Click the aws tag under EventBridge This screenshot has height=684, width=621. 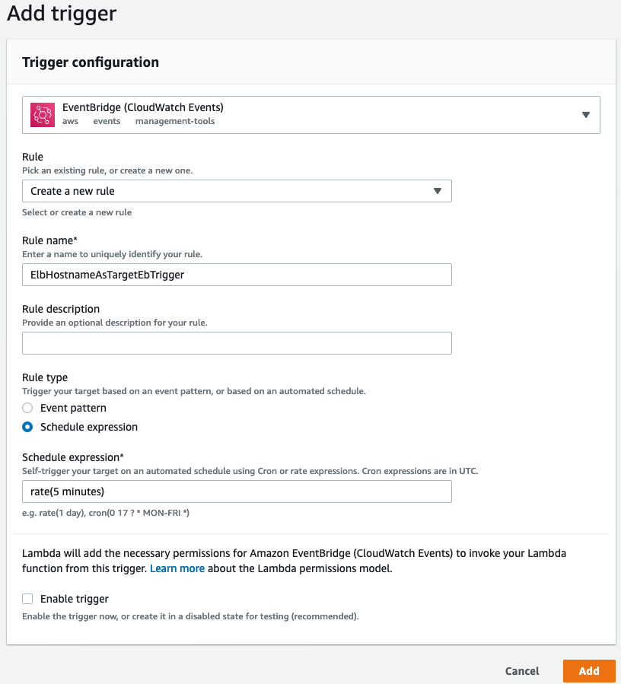click(x=70, y=121)
